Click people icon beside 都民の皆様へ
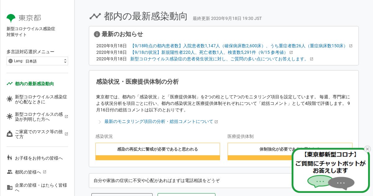 click(10, 172)
